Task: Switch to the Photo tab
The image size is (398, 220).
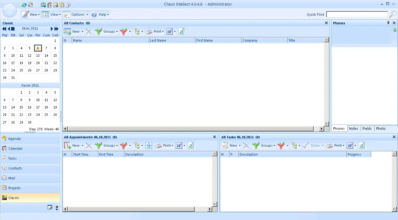Action: [381, 128]
